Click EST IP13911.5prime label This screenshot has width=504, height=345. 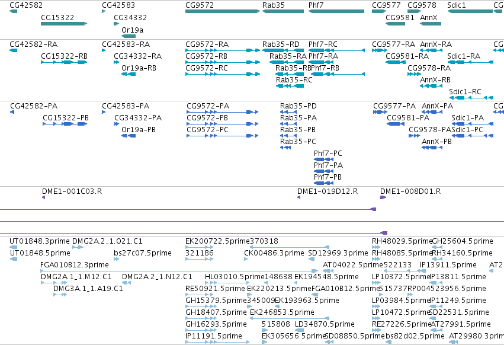coord(448,265)
